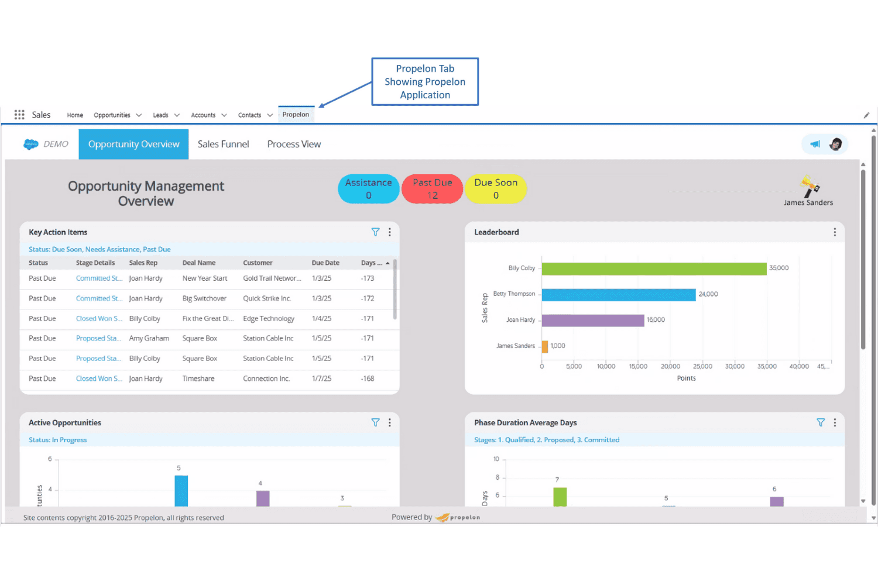Sort by the Stage Details column header
This screenshot has width=878, height=585.
[95, 263]
